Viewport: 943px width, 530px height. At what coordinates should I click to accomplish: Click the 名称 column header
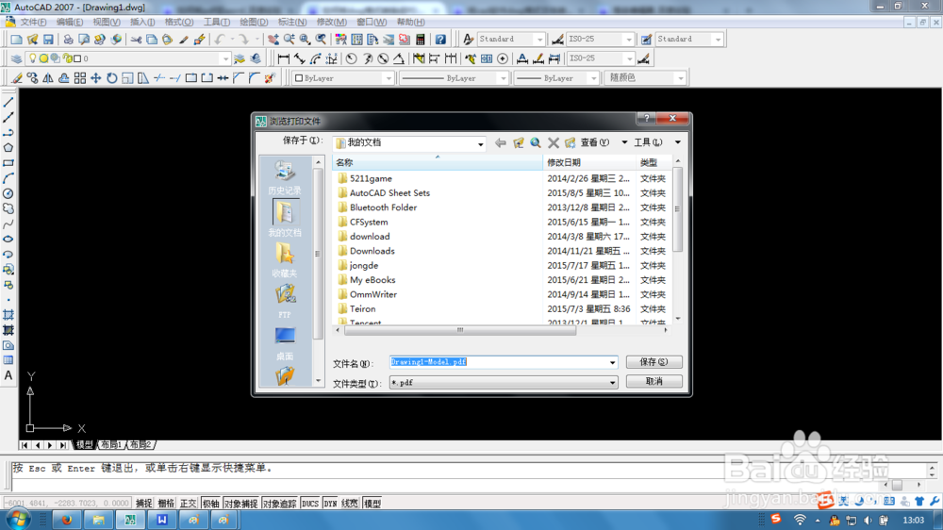[x=438, y=162]
